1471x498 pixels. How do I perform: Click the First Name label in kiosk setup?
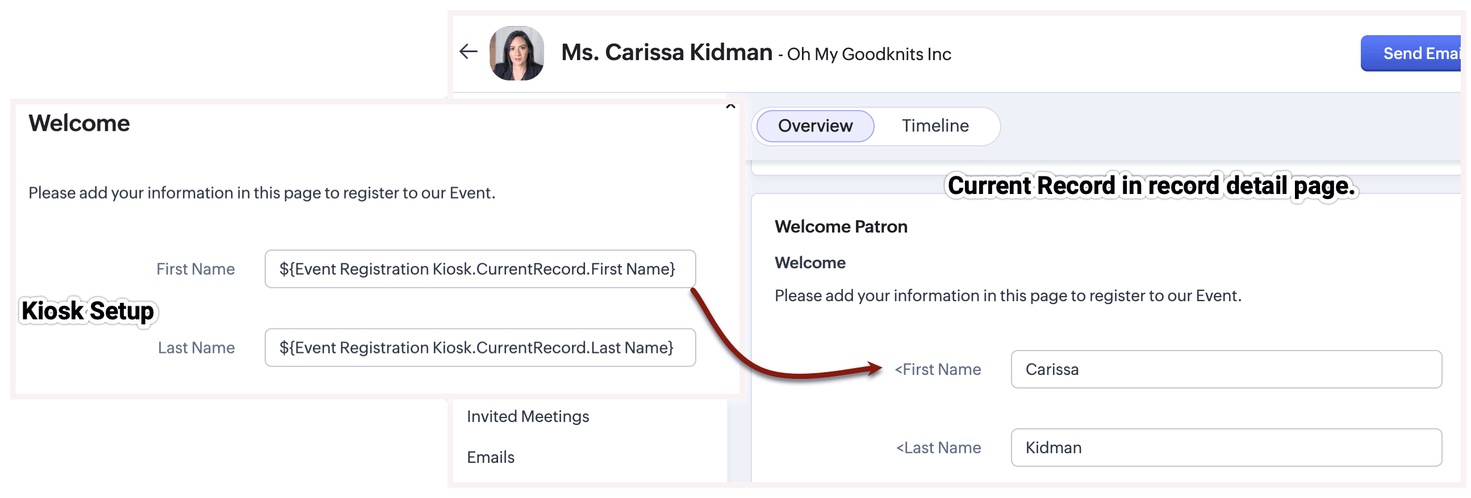pos(195,269)
